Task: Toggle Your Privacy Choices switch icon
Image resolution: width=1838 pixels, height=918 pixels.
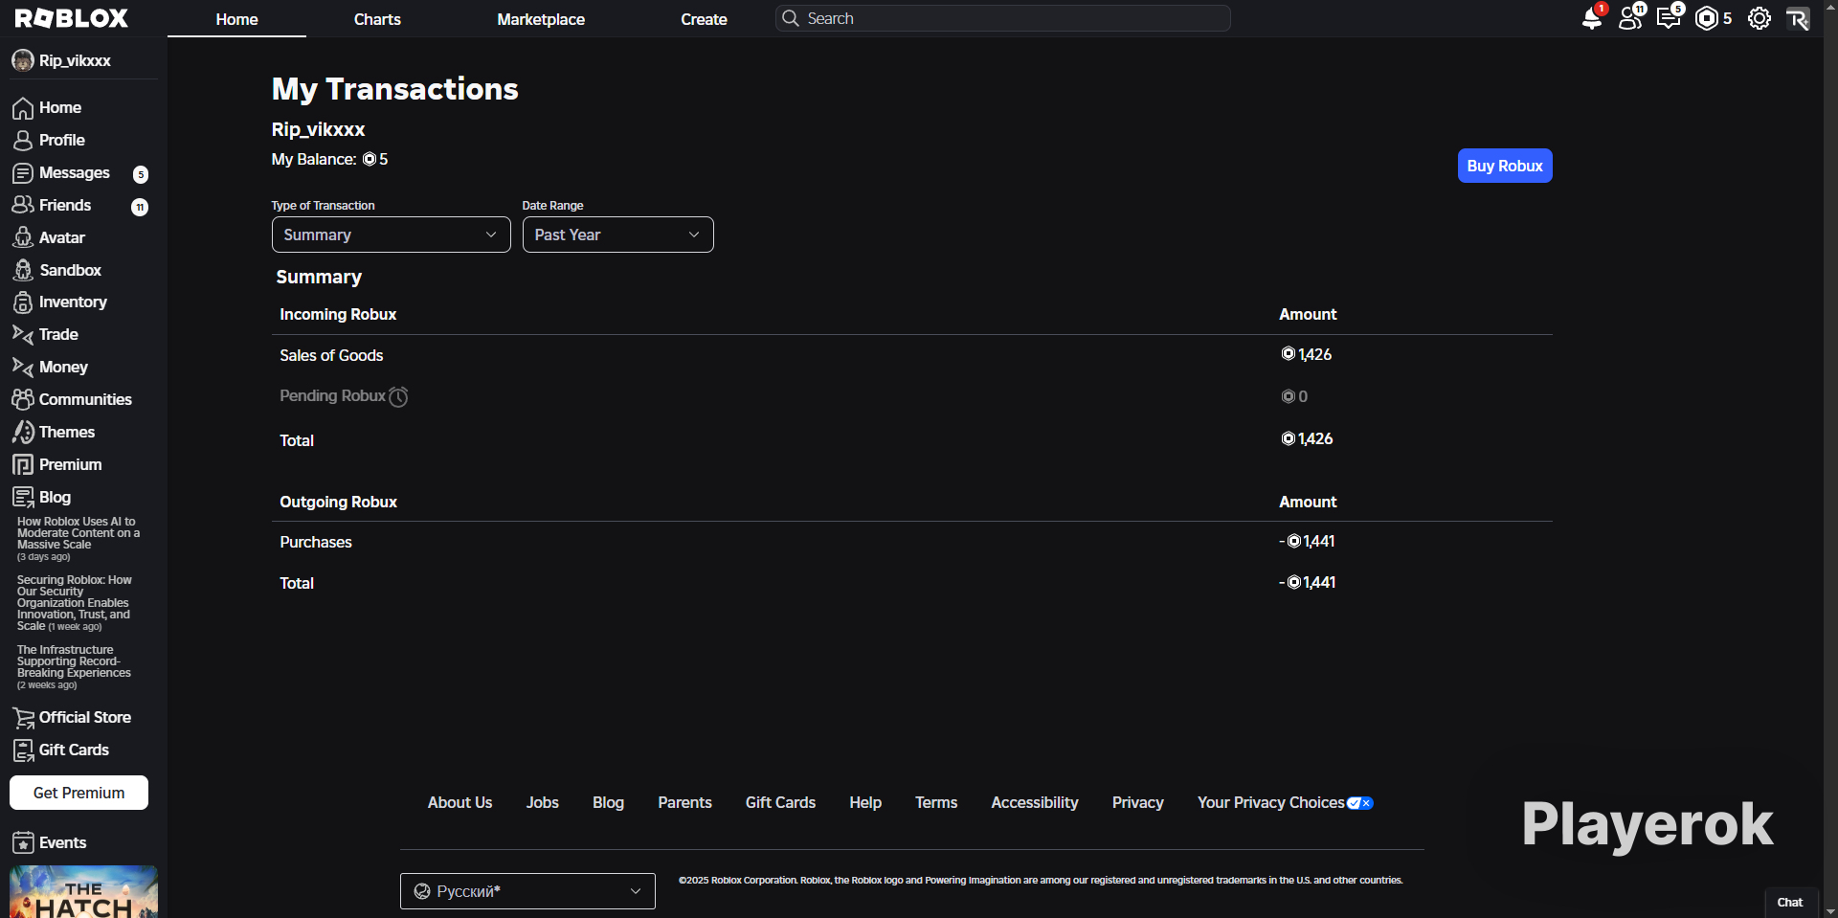Action: 1360,803
